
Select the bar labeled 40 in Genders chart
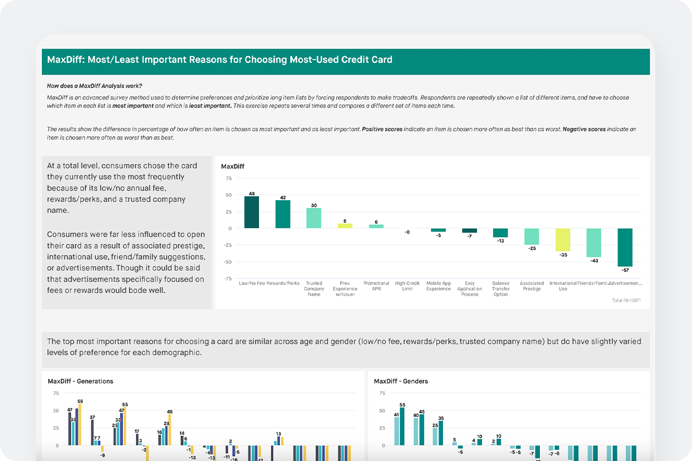[416, 432]
